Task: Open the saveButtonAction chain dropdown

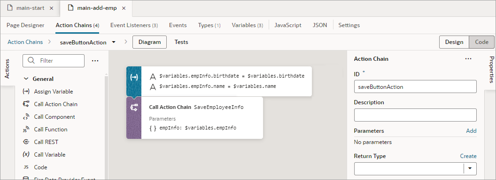Action: pos(114,42)
